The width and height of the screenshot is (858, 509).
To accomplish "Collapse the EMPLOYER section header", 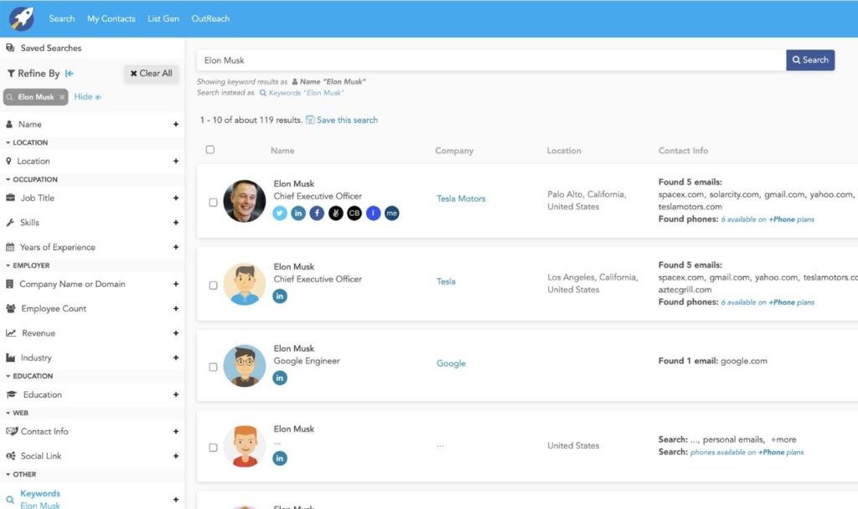I will point(28,265).
